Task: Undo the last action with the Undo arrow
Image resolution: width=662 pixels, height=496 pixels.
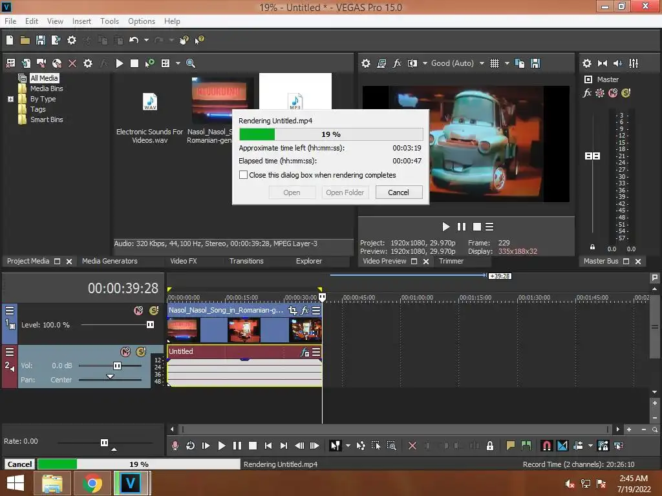Action: pyautogui.click(x=134, y=40)
